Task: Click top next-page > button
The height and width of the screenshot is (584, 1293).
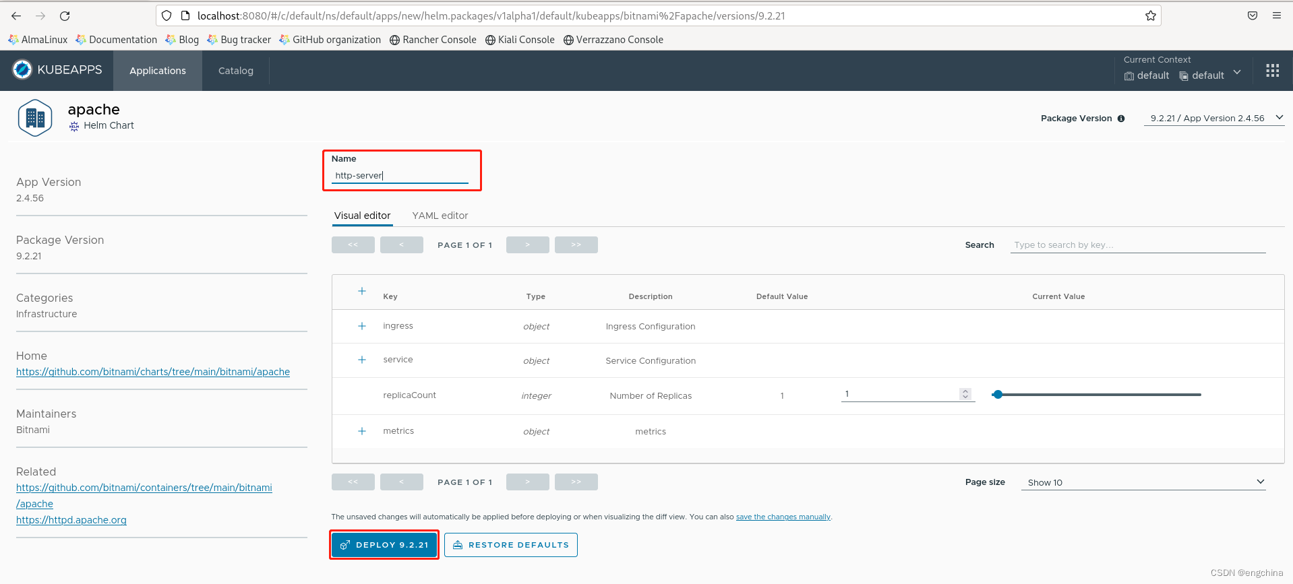Action: click(x=528, y=245)
